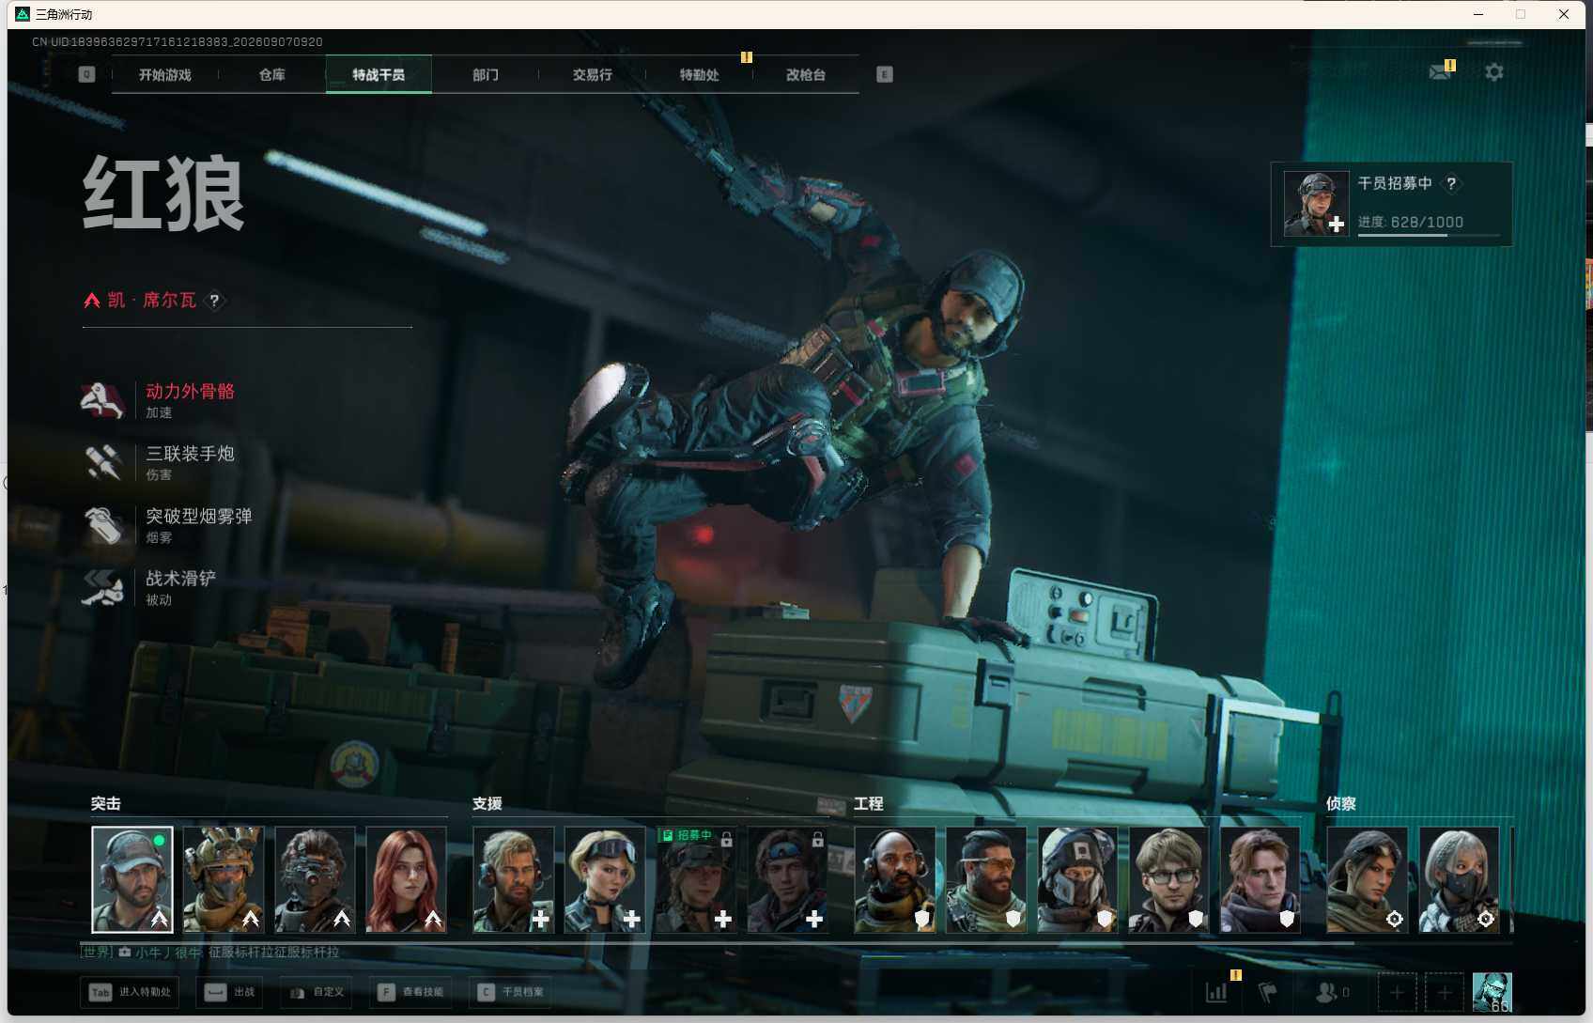This screenshot has width=1593, height=1023.
Task: Switch to the 仓库 tab
Action: pos(272,75)
